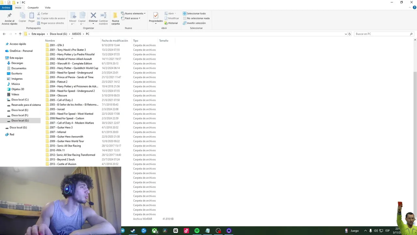This screenshot has height=235, width=417.
Task: Refresh the folder view
Action: click(x=350, y=34)
